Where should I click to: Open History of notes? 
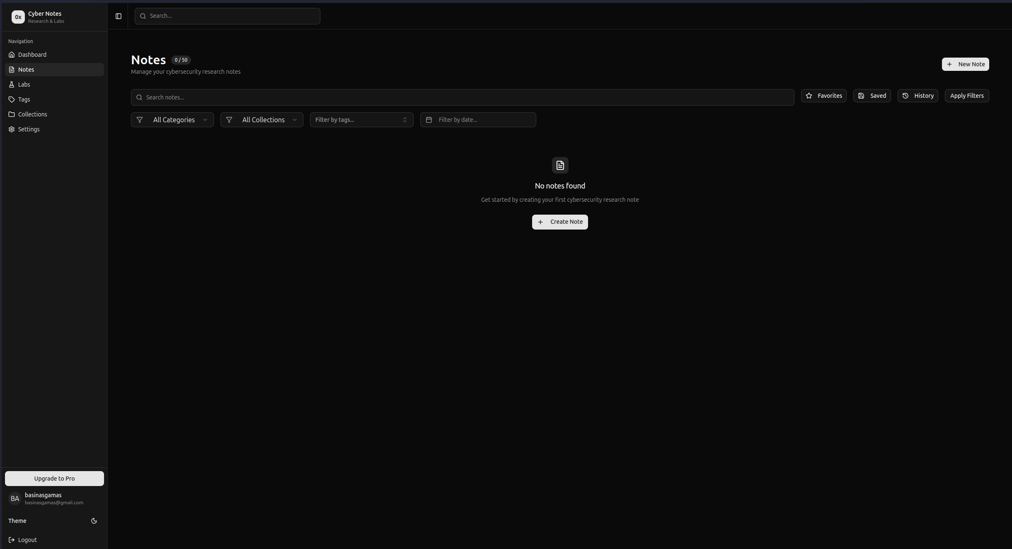coord(917,95)
